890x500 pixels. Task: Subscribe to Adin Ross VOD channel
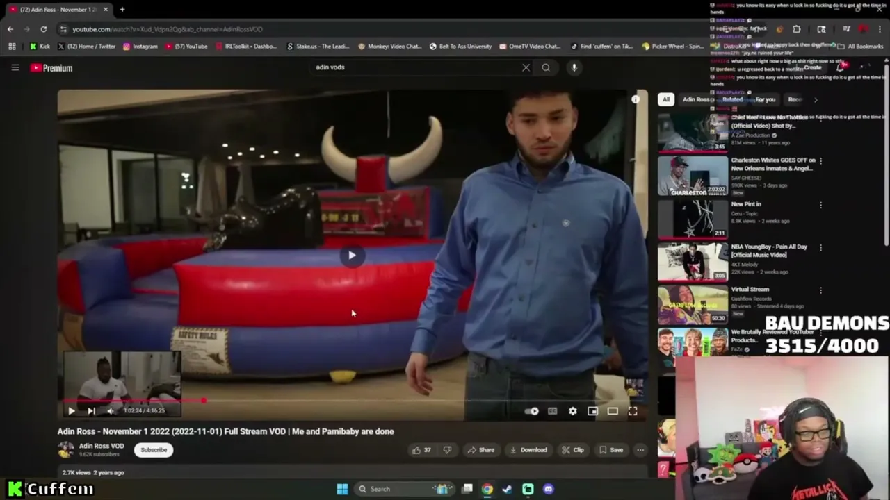(x=154, y=450)
